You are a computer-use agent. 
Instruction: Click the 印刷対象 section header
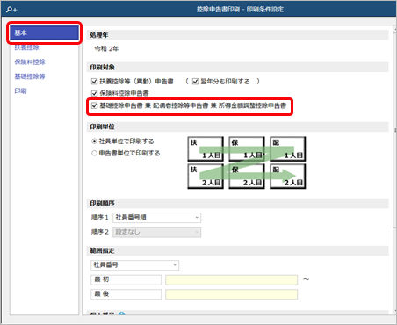click(x=238, y=68)
